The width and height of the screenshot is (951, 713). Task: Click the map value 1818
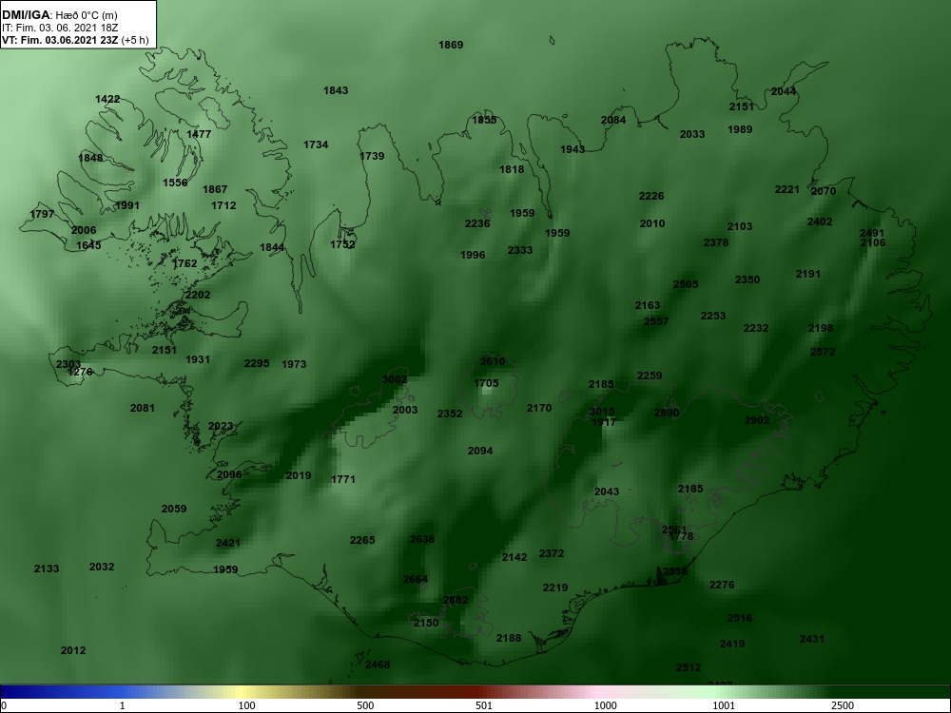512,169
